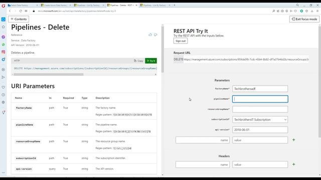Copy the HTTP request code
The width and height of the screenshot is (321, 180).
click(x=138, y=61)
